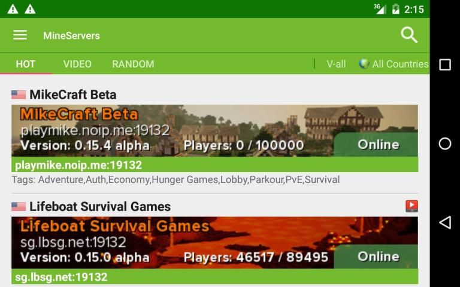Tap the US flag beside Lifeboat Survival Games

coord(19,206)
